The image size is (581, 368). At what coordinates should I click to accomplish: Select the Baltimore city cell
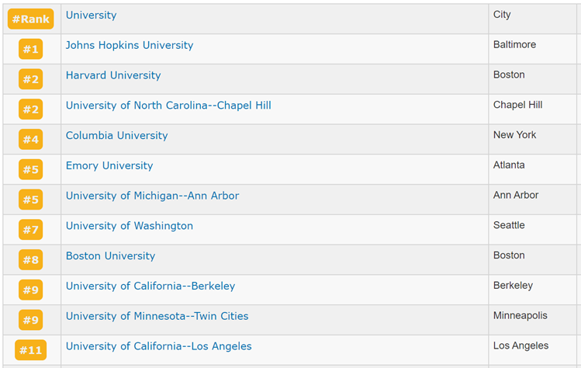(x=514, y=44)
